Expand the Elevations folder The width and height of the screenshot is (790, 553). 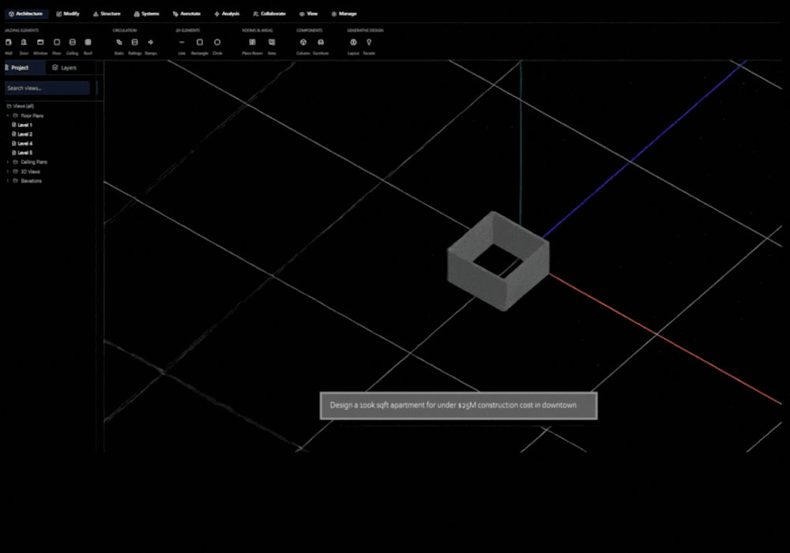point(8,181)
